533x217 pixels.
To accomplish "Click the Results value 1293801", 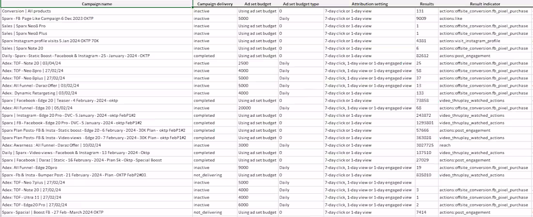I will click(426, 123).
